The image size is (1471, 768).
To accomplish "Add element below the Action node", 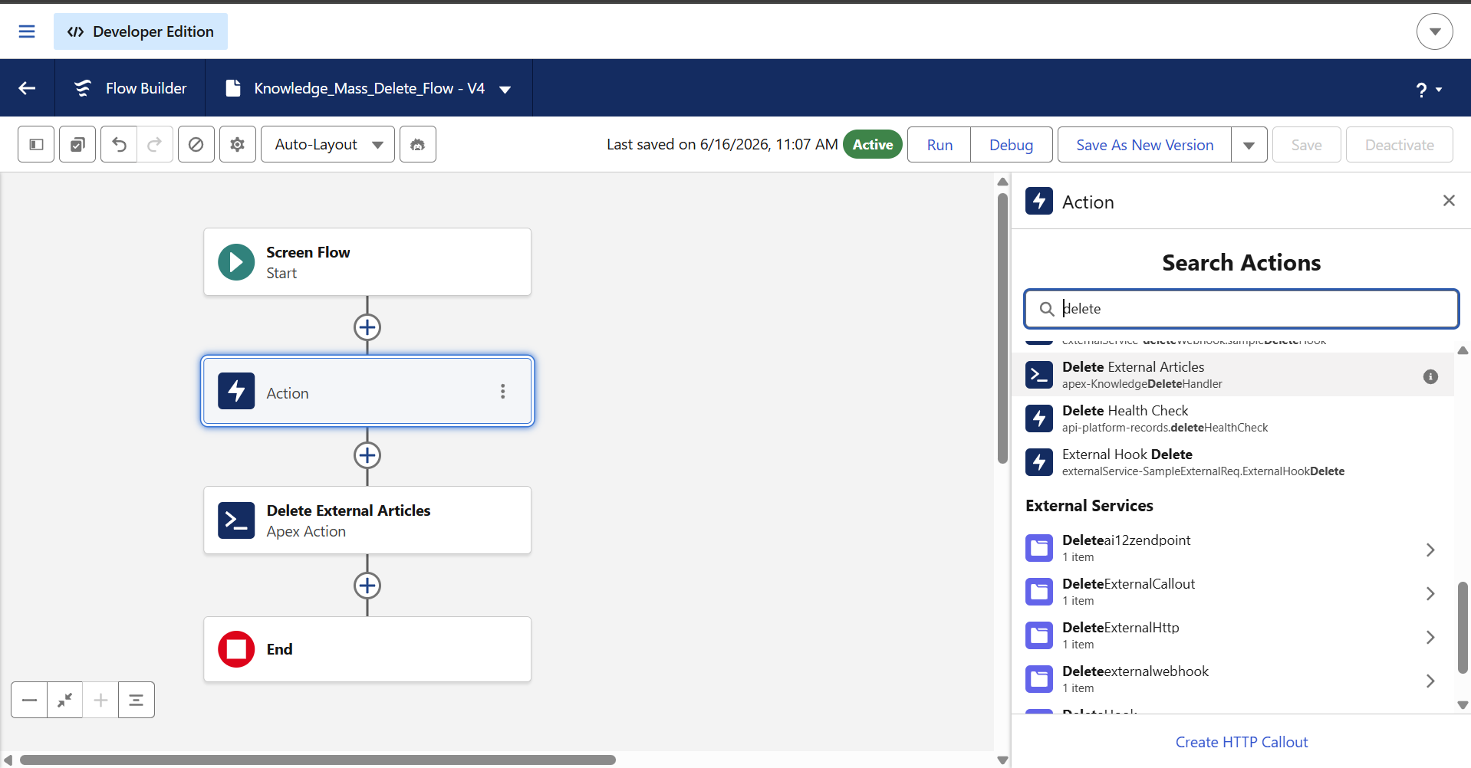I will click(x=367, y=455).
